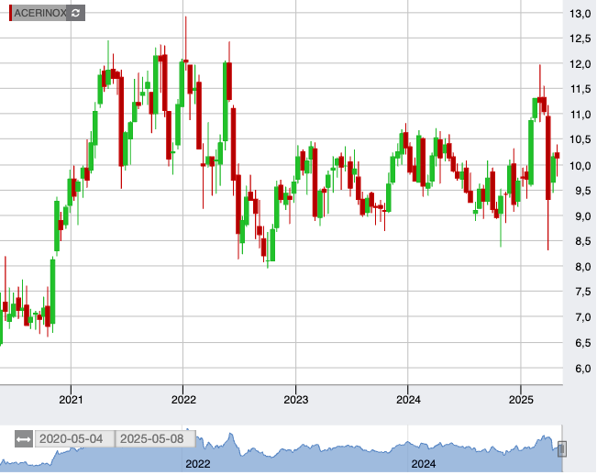
Task: Grab the range navigator handle at right edge
Action: [x=562, y=448]
